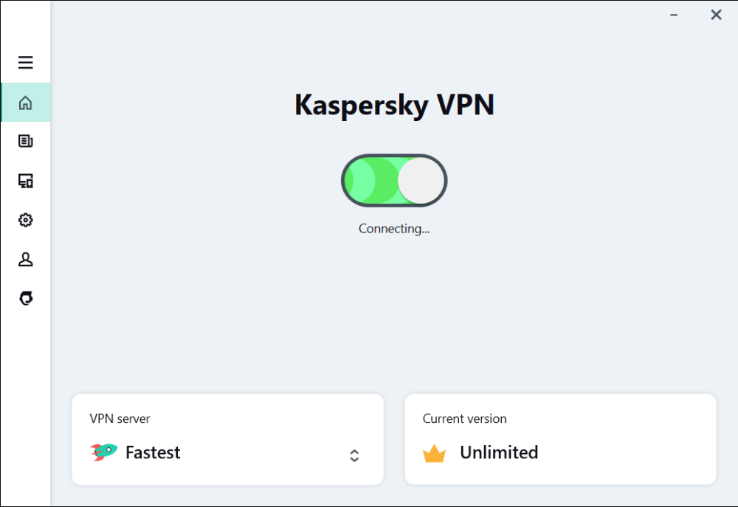Click the crown icon beside Unlimited
The height and width of the screenshot is (507, 738).
(x=434, y=453)
